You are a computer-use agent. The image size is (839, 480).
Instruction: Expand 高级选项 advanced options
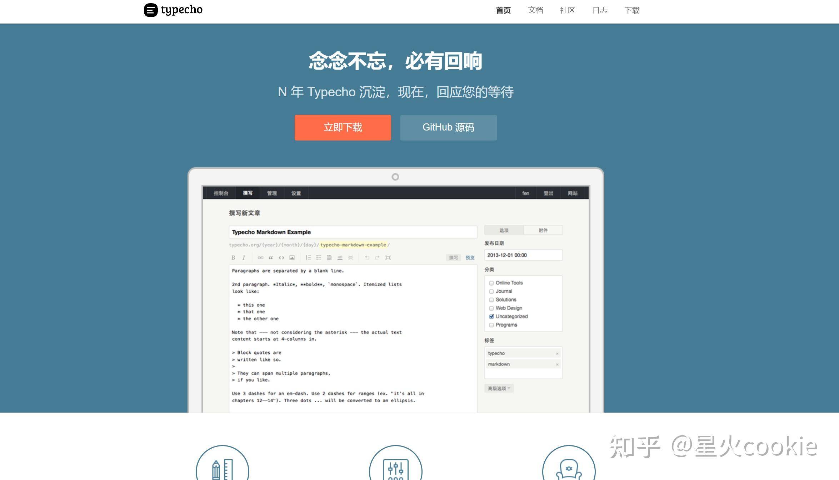pyautogui.click(x=499, y=388)
